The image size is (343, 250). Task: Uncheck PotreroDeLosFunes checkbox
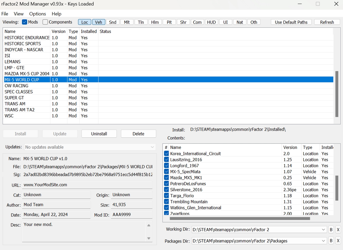[x=167, y=183]
